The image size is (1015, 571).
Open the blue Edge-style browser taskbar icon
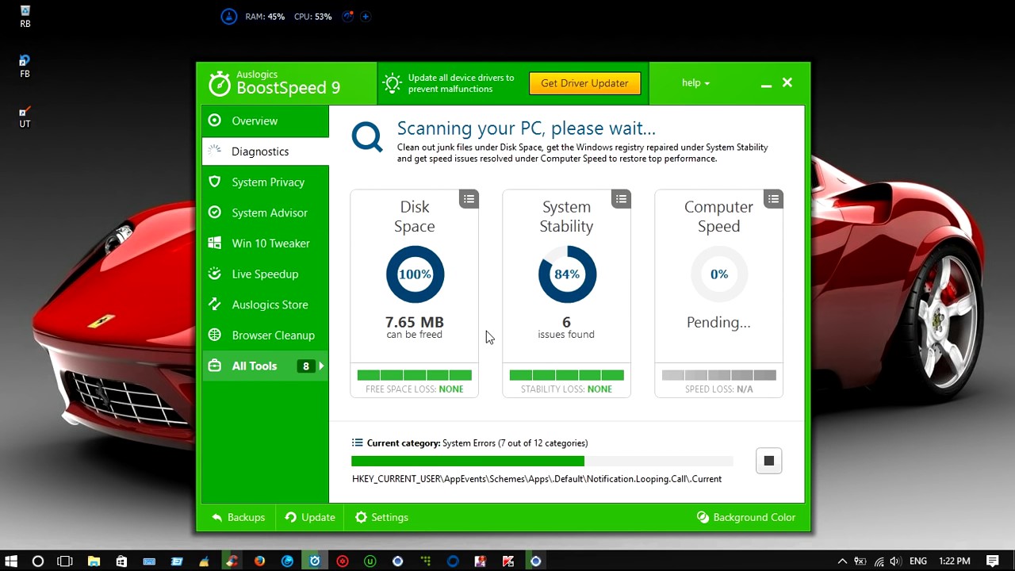[287, 561]
